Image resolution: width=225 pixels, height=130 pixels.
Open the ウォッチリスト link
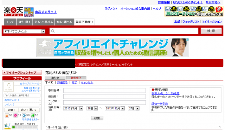pyautogui.click(x=191, y=22)
